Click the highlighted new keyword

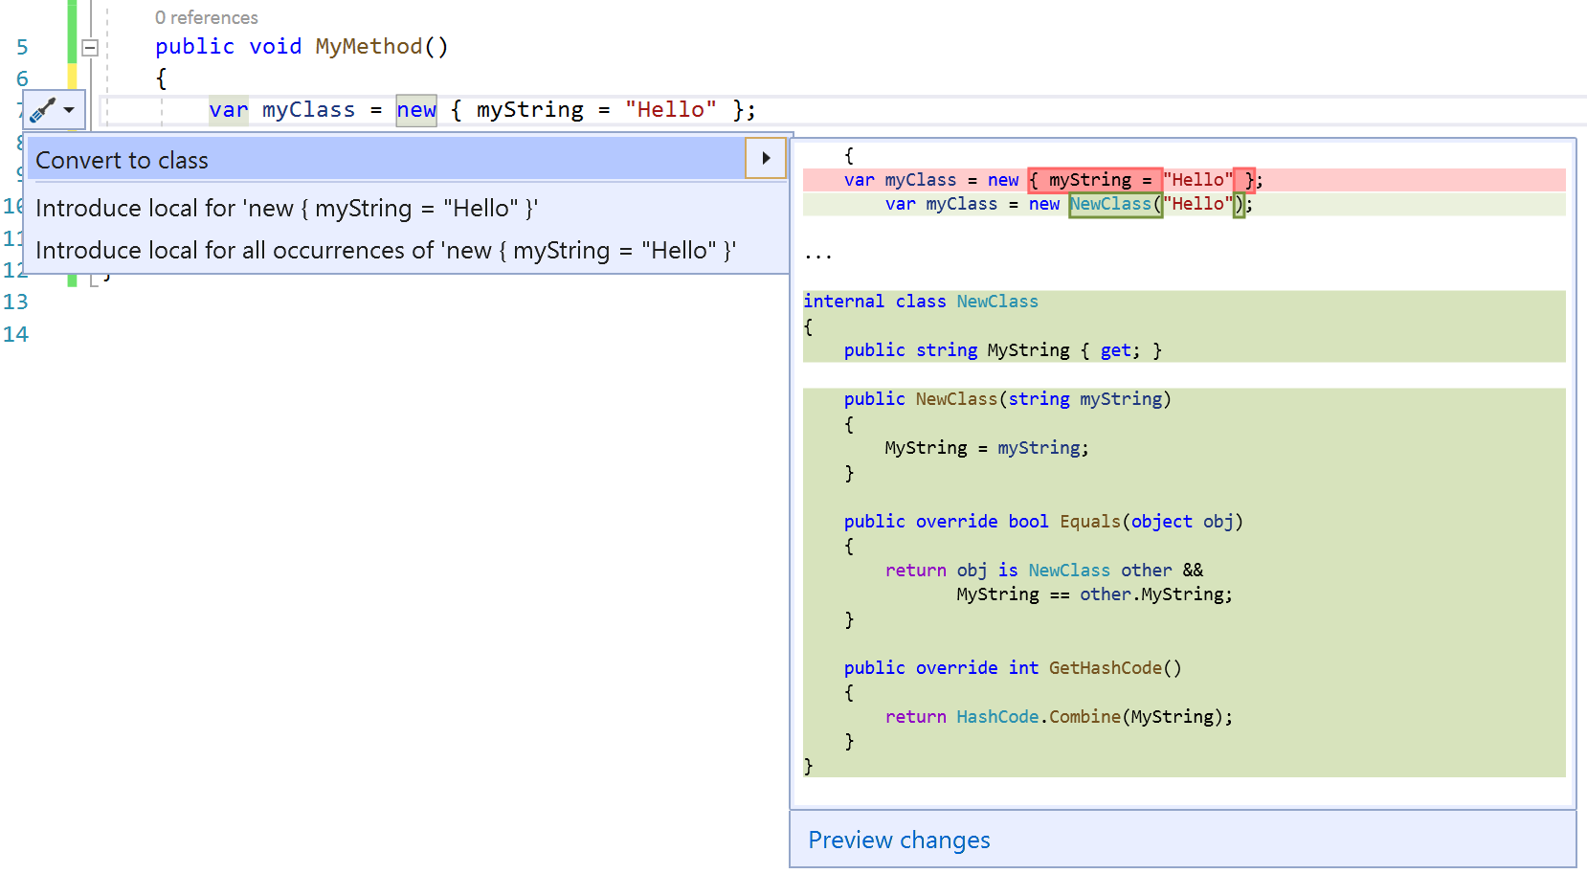point(415,109)
